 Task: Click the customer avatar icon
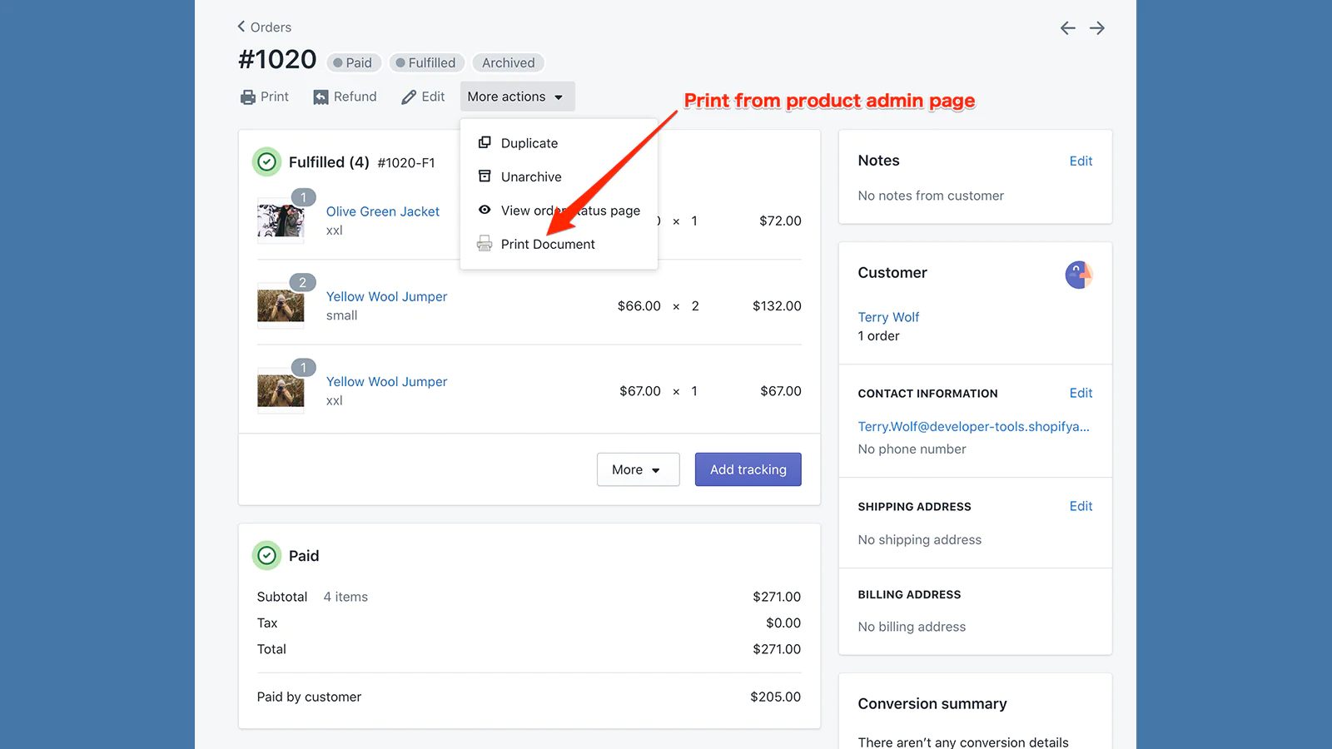click(1079, 274)
